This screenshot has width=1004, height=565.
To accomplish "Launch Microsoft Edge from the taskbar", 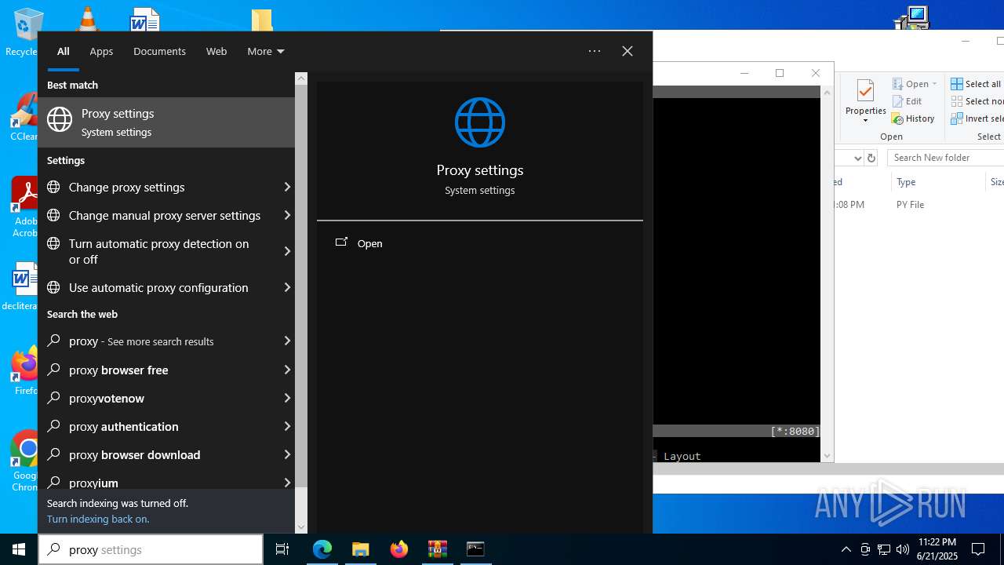I will pyautogui.click(x=322, y=549).
